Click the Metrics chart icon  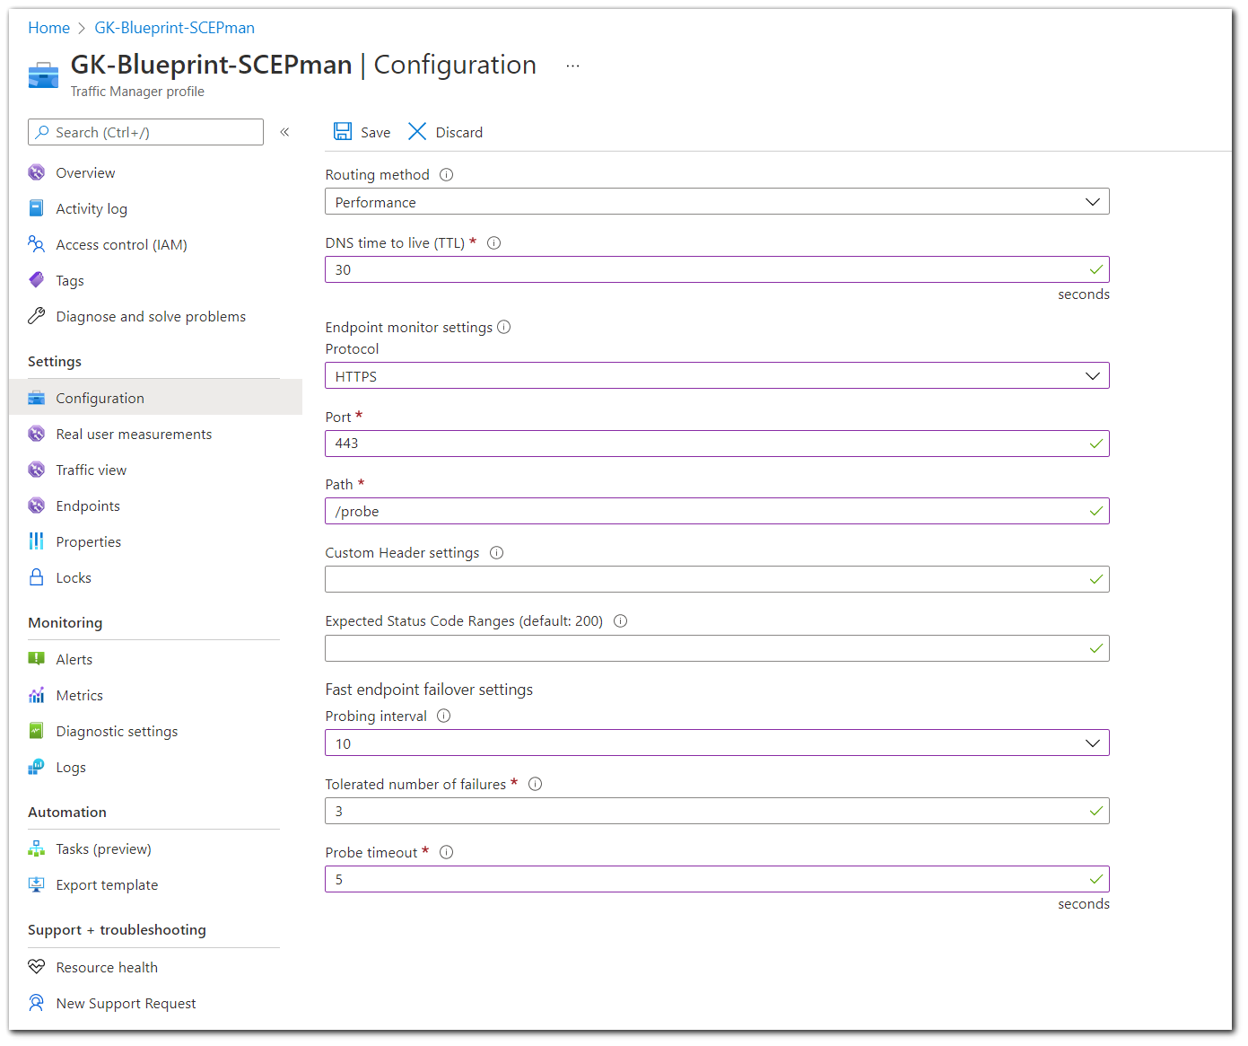click(36, 695)
